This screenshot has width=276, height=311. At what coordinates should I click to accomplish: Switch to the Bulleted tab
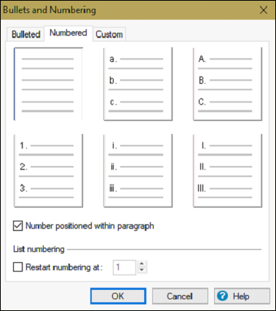25,34
